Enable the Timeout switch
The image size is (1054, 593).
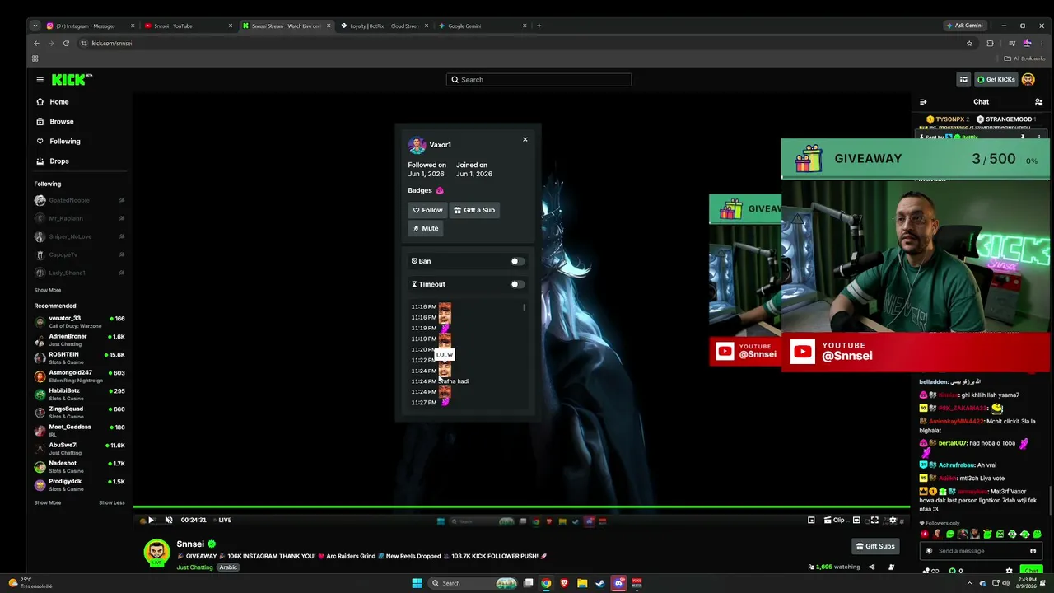[516, 284]
